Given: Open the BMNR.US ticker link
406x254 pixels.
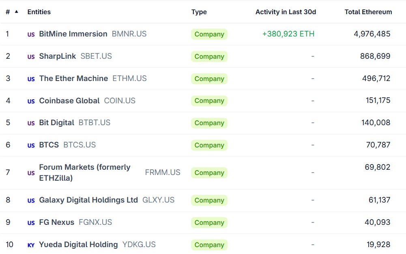Looking at the screenshot, I should point(129,34).
